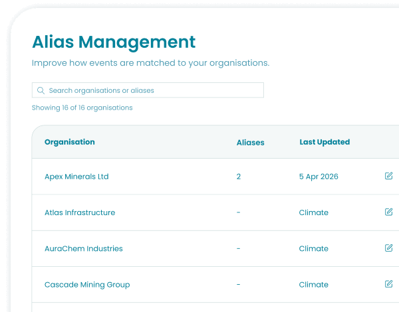
Task: Click Climate value in Cascade Mining row
Action: (313, 285)
